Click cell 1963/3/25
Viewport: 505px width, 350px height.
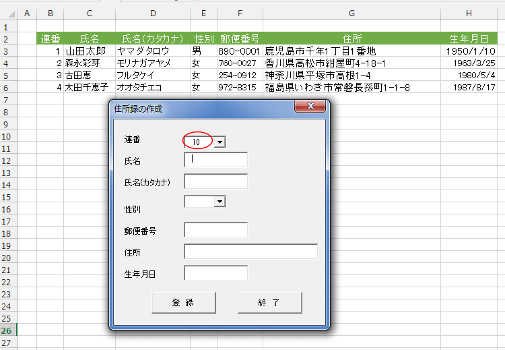click(469, 63)
